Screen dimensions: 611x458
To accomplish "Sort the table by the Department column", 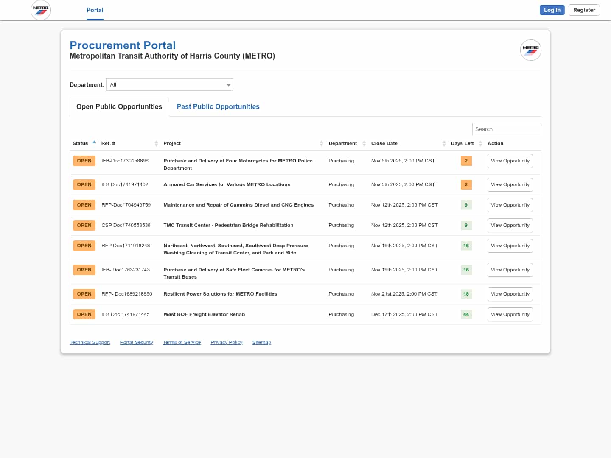I will point(343,143).
